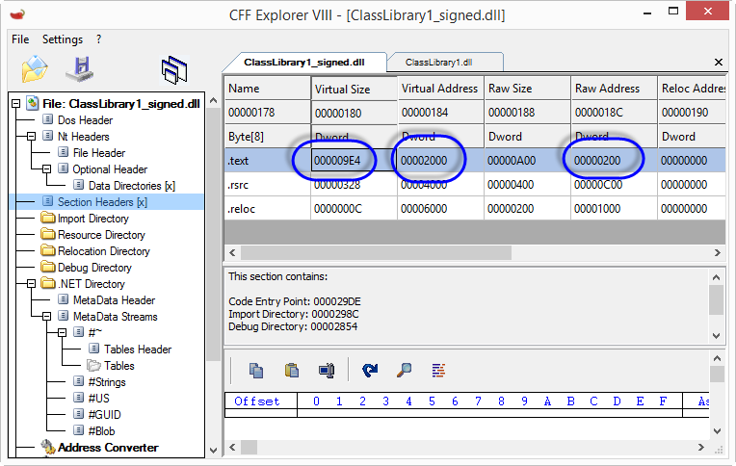Select Dos Header in the tree
The width and height of the screenshot is (736, 466).
85,120
